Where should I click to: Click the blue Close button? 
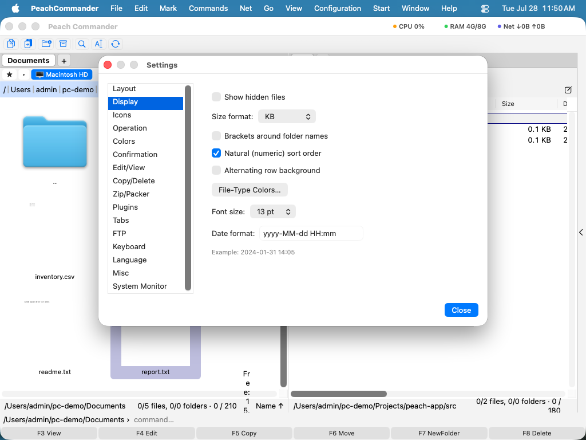(x=461, y=310)
